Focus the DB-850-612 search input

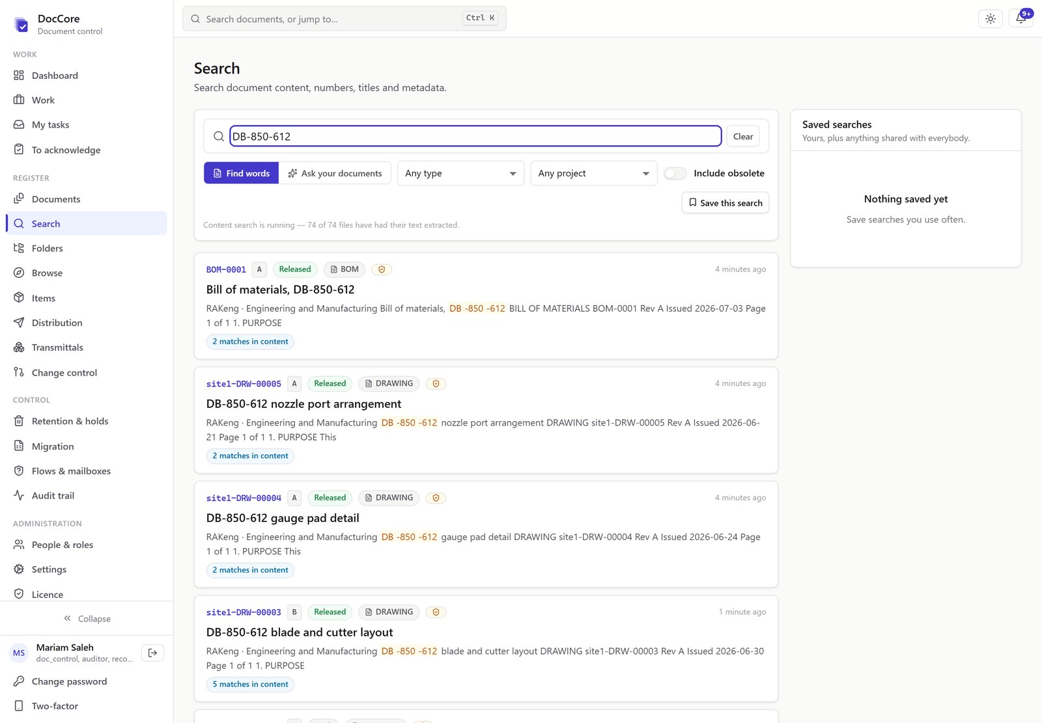(x=475, y=136)
